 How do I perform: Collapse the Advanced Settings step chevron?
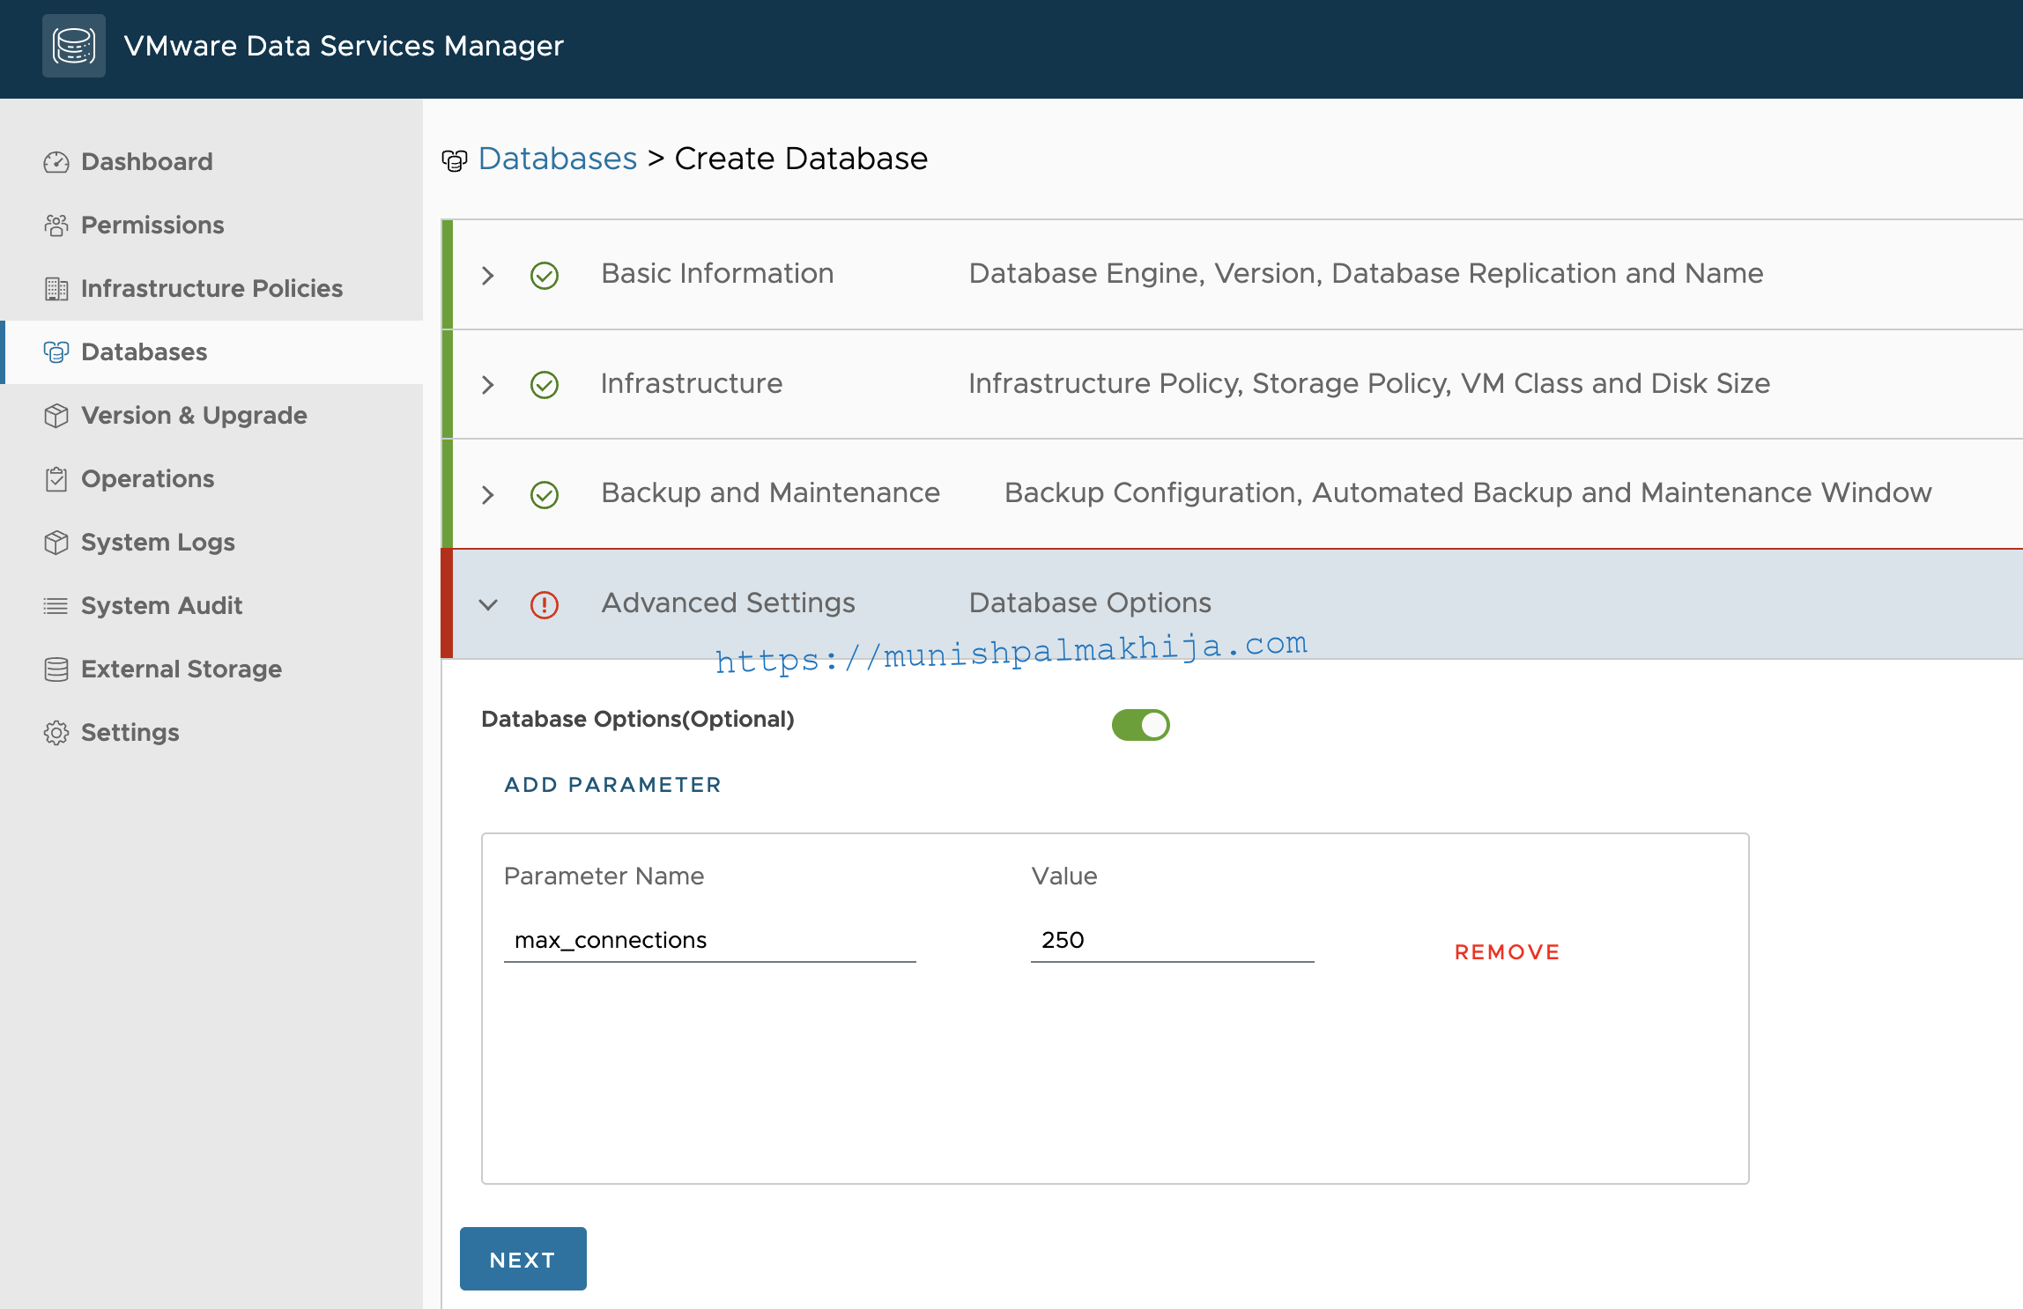pyautogui.click(x=488, y=605)
